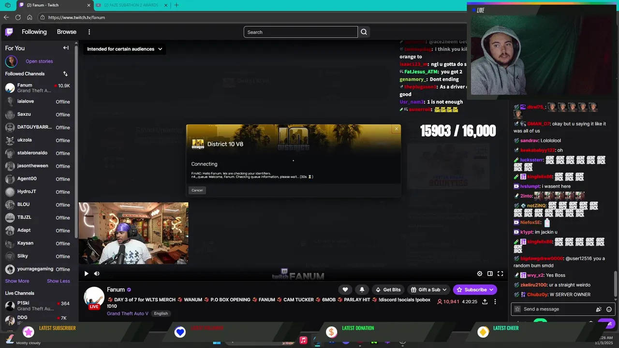Go to the browser home page

pyautogui.click(x=29, y=17)
